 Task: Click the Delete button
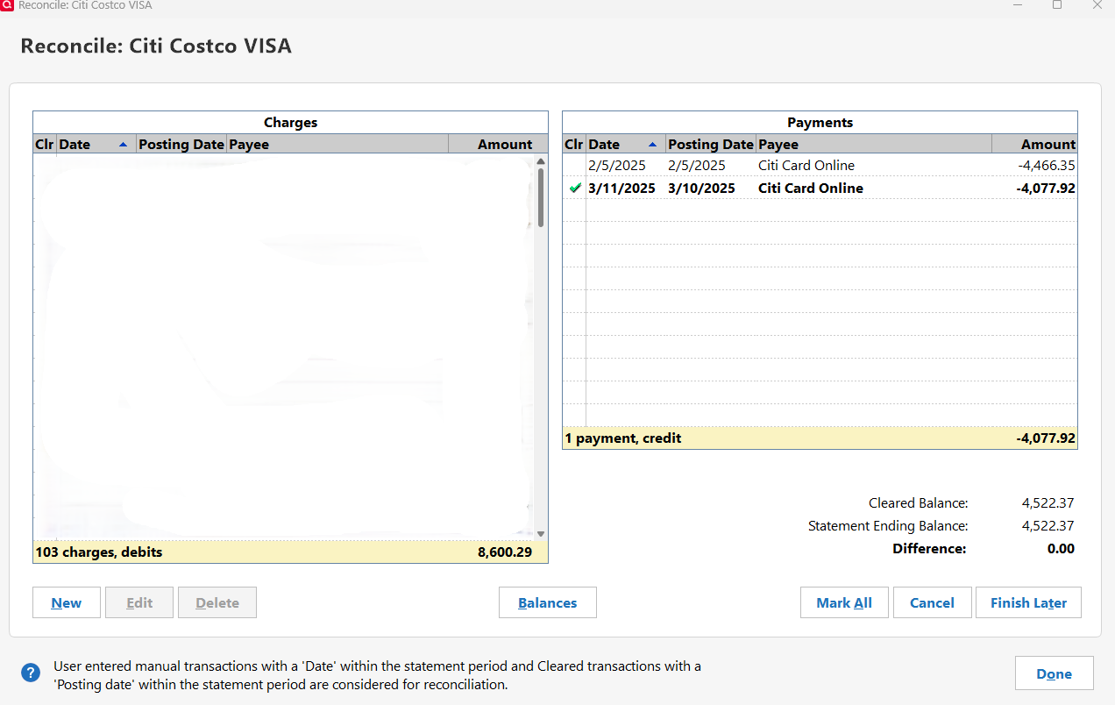click(217, 602)
